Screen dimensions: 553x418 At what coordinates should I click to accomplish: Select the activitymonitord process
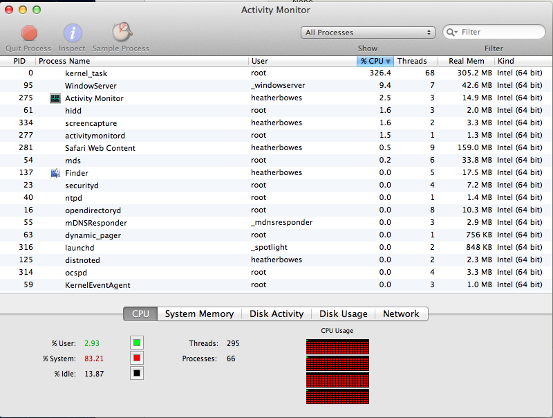(x=95, y=136)
